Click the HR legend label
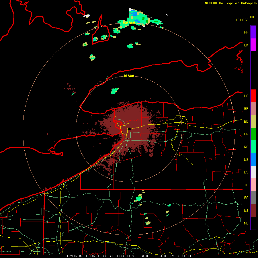 [x=246, y=134]
